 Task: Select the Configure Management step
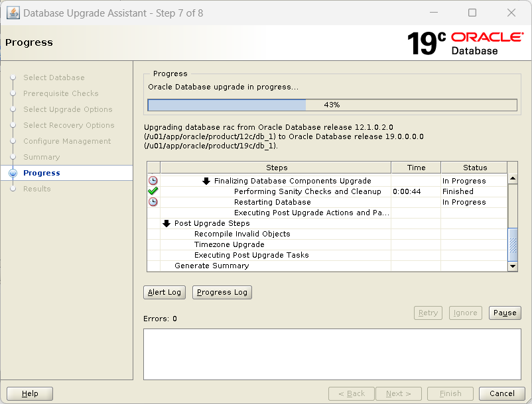pyautogui.click(x=67, y=141)
